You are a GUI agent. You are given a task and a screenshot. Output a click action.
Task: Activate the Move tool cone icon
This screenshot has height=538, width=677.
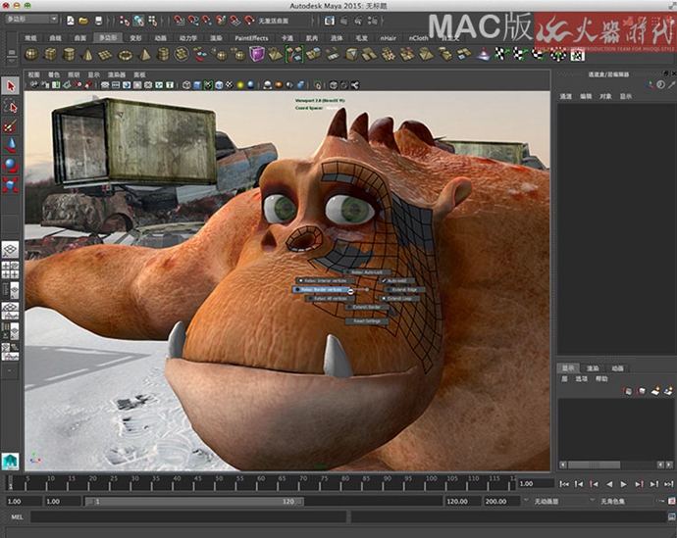point(11,146)
